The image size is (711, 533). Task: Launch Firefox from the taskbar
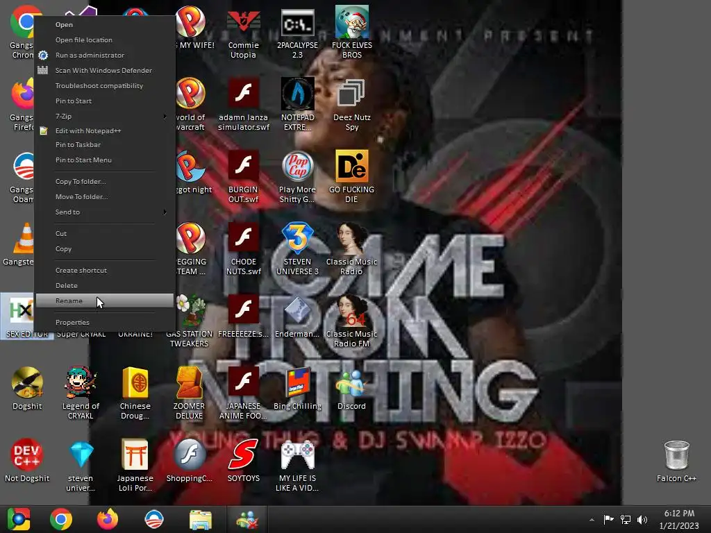108,519
